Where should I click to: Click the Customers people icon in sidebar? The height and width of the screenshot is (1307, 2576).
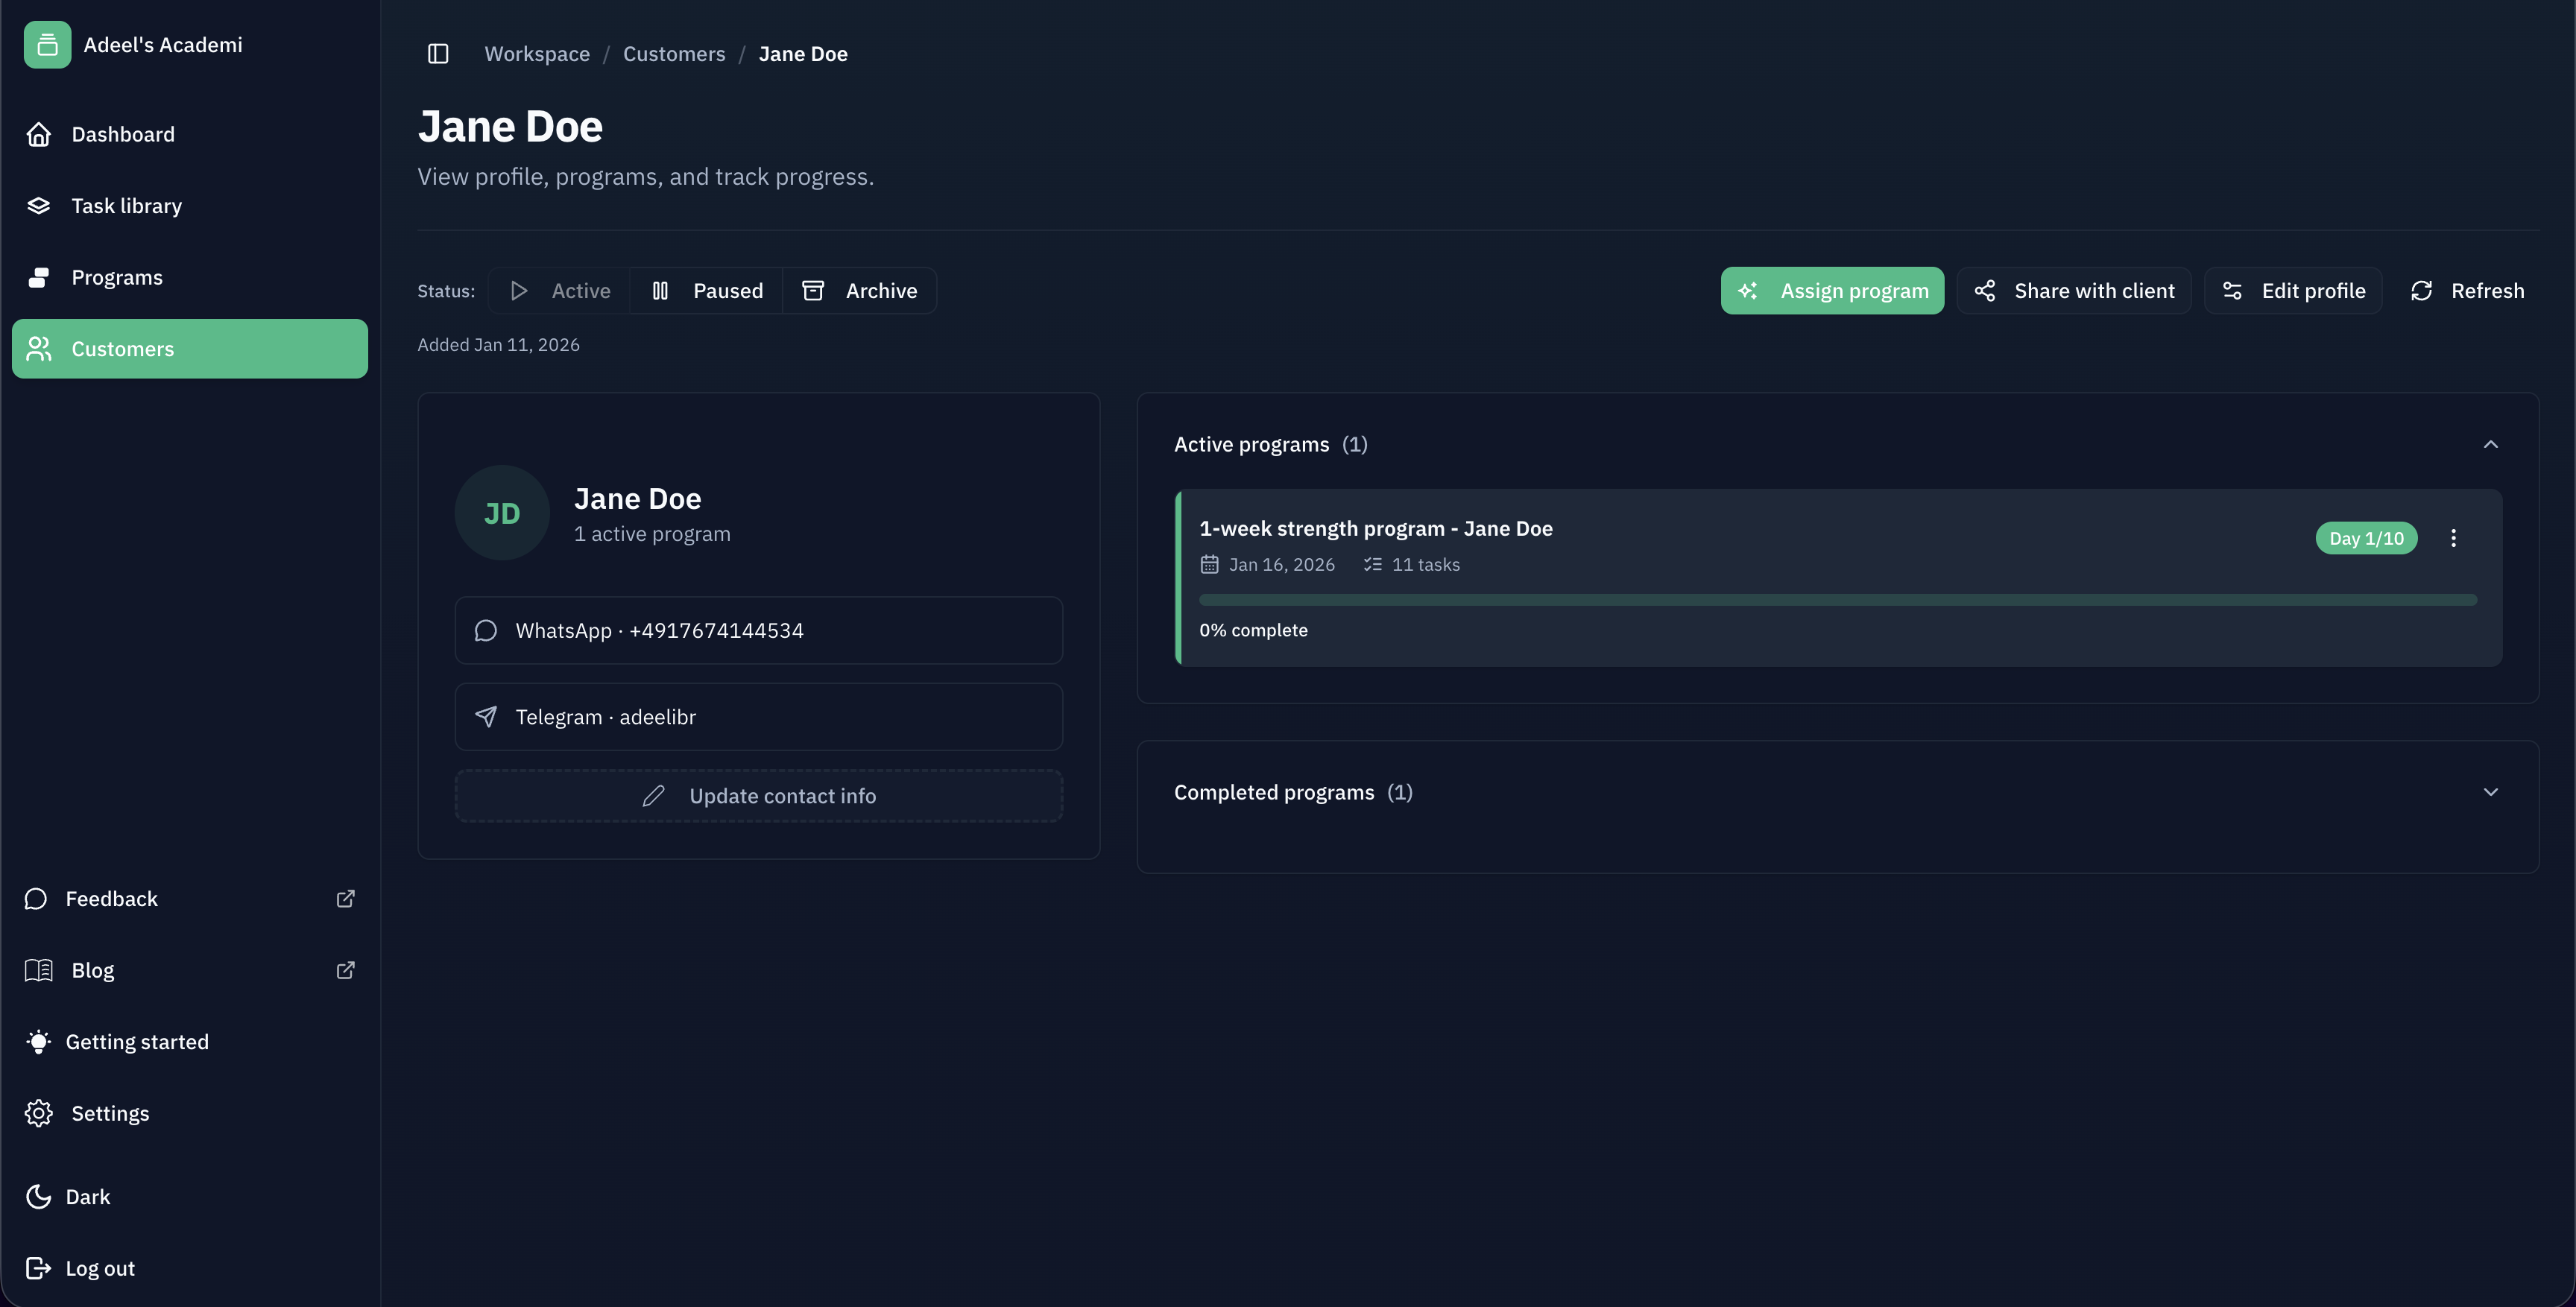(38, 348)
